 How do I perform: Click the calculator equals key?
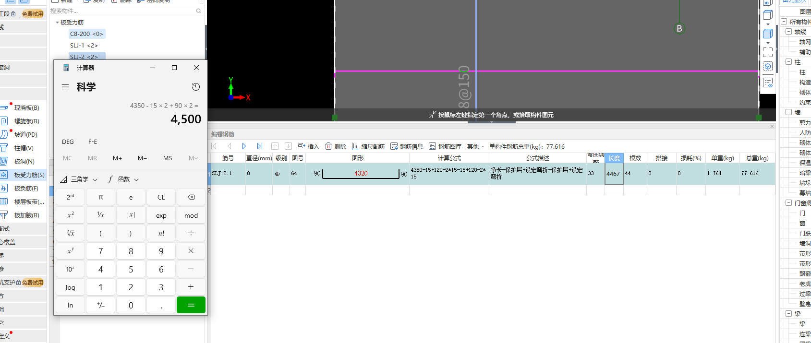191,305
